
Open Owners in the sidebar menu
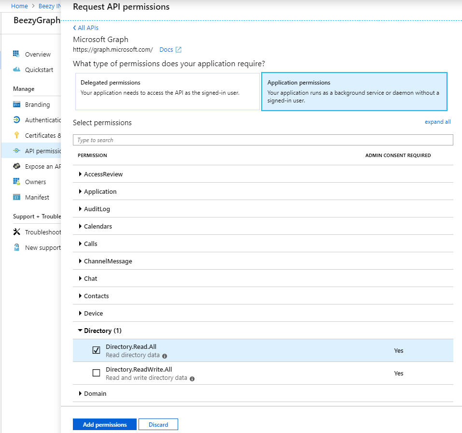point(35,182)
